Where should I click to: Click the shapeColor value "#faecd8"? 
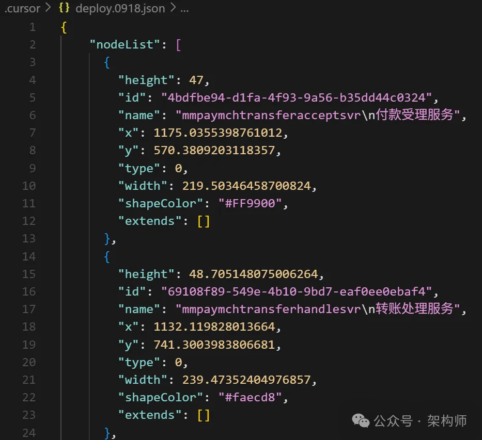250,397
